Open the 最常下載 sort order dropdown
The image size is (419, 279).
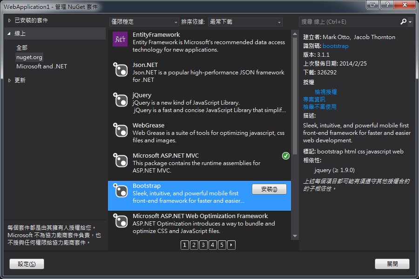click(245, 22)
